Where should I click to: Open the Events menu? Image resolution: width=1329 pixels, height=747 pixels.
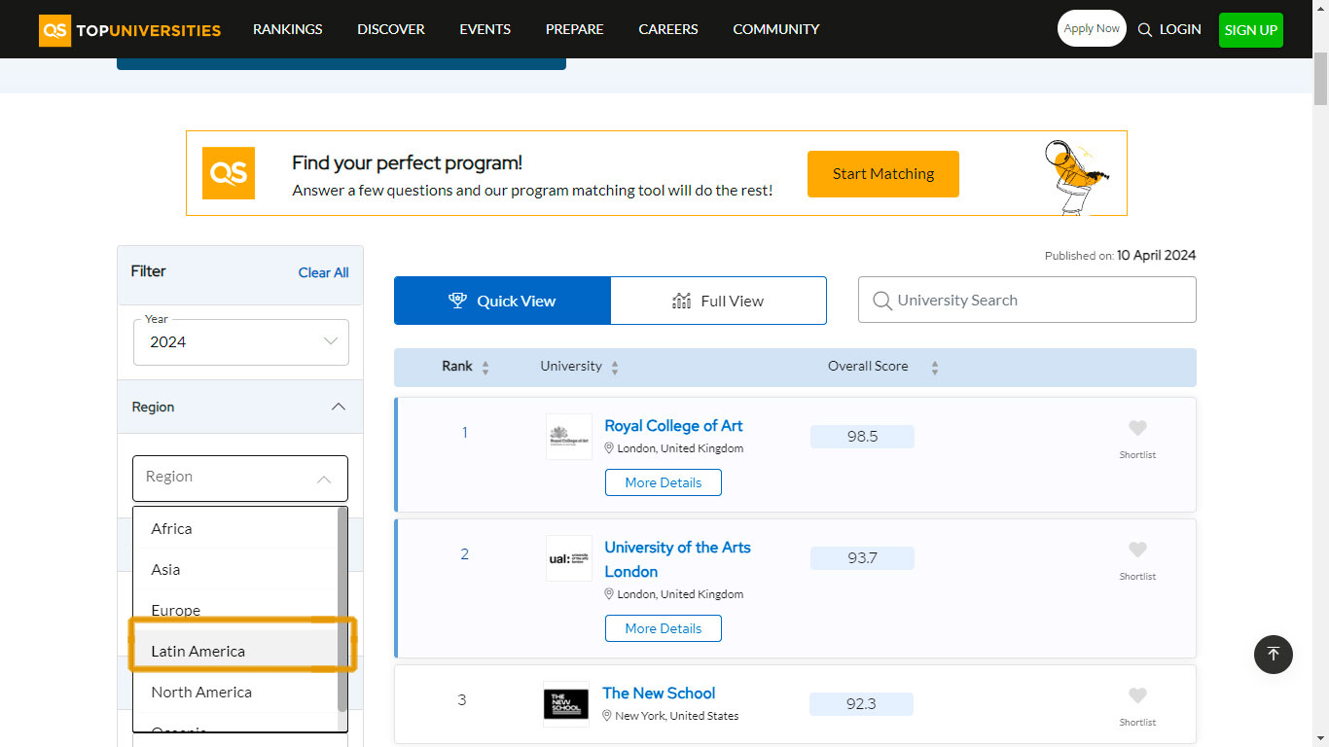485,29
